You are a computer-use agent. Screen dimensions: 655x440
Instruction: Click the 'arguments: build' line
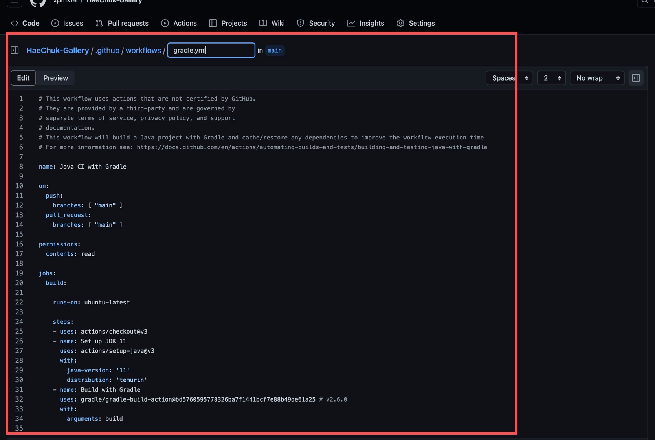point(95,419)
